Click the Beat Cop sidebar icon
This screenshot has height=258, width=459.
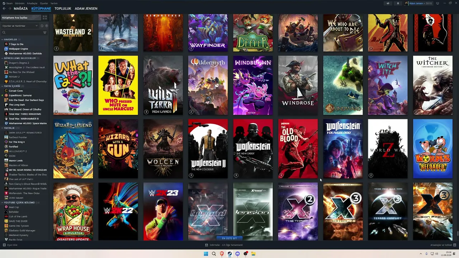[x=6, y=207]
